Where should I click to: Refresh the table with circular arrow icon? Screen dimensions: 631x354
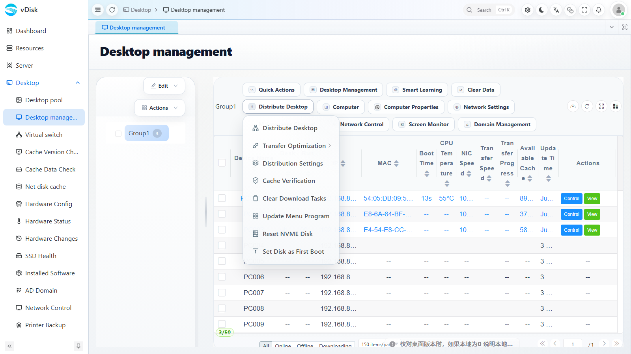click(x=587, y=106)
